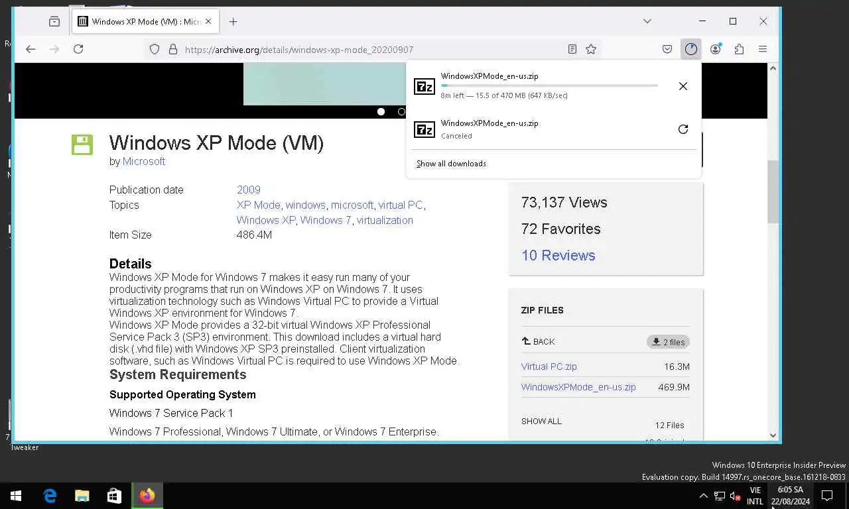Screen dimensions: 849x509
Task: Open the 2009 publication date link
Action: pyautogui.click(x=249, y=190)
